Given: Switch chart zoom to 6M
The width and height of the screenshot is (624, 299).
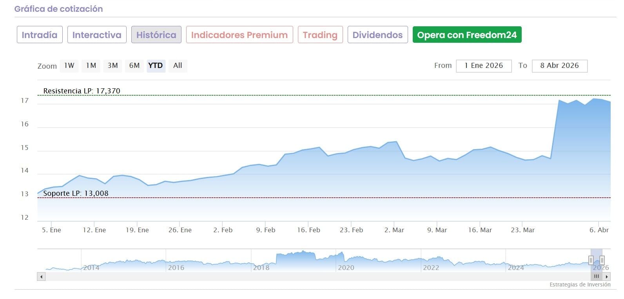Looking at the screenshot, I should (x=134, y=66).
